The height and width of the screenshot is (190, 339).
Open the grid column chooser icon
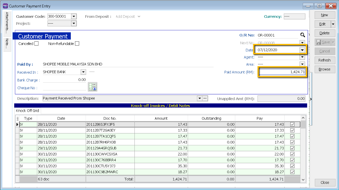point(17,119)
